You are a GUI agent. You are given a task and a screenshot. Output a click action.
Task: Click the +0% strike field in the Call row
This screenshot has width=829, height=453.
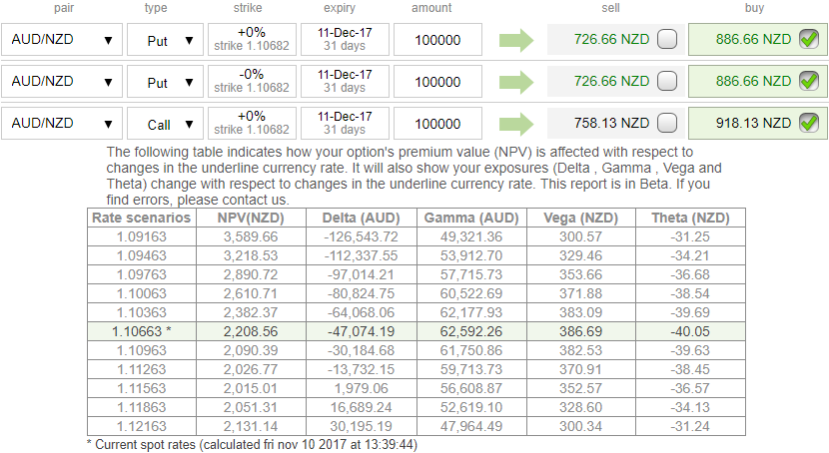pyautogui.click(x=253, y=124)
